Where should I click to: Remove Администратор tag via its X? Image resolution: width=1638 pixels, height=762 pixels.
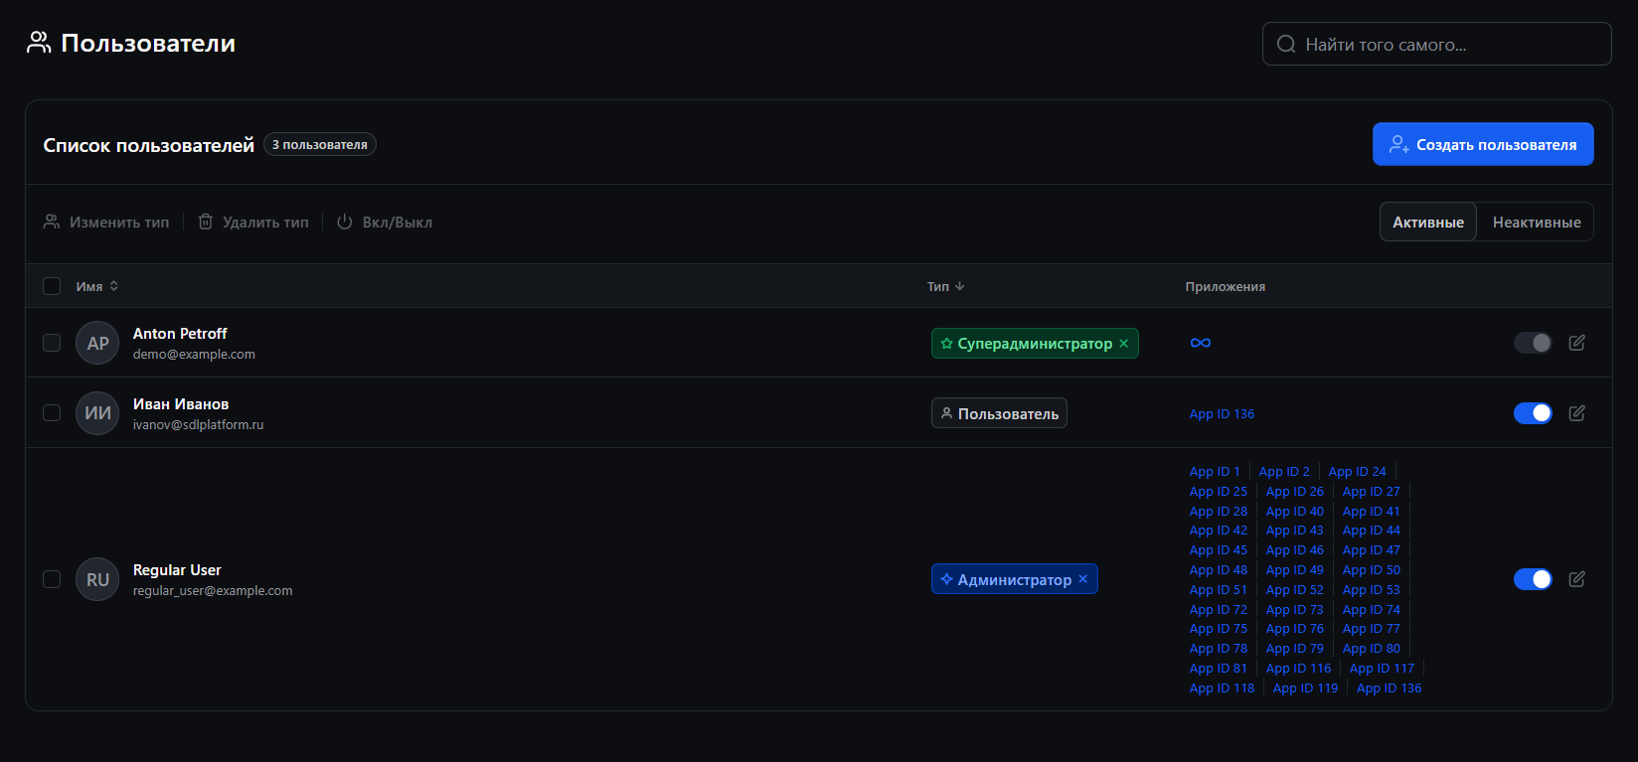click(x=1083, y=579)
